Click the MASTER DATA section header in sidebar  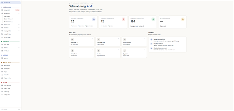pos(7,63)
